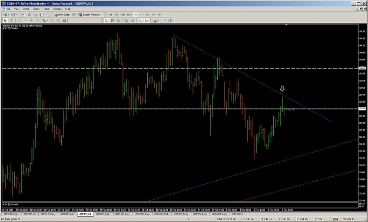This screenshot has height=222, width=368.
Task: Choose the arrows drawing tool
Action: point(44,21)
